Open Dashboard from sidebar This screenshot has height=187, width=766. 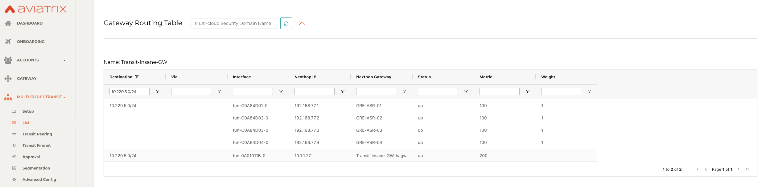click(x=30, y=23)
